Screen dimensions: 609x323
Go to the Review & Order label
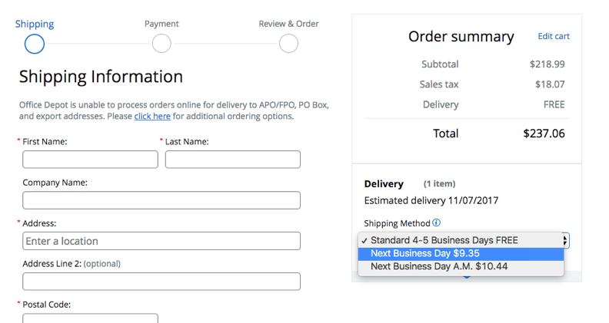pos(288,24)
